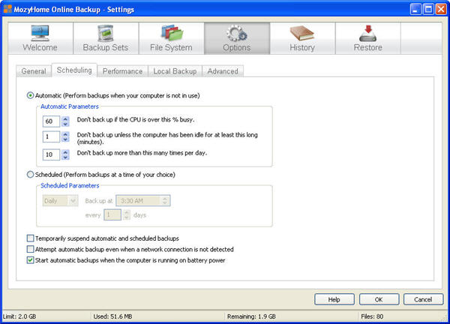The width and height of the screenshot is (450, 324).
Task: Enable temporarily suspend automatic and scheduled backups
Action: pyautogui.click(x=30, y=238)
